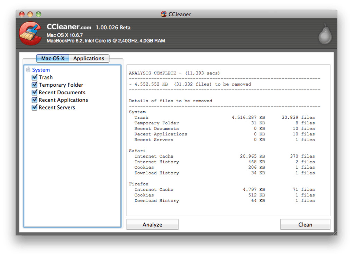
Task: Select the System category heading
Action: tap(41, 70)
